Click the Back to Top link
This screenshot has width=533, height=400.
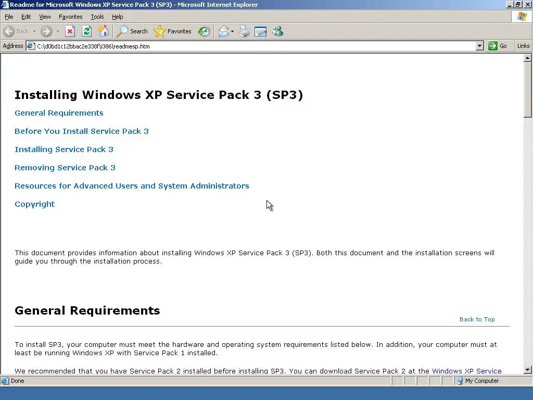click(477, 319)
